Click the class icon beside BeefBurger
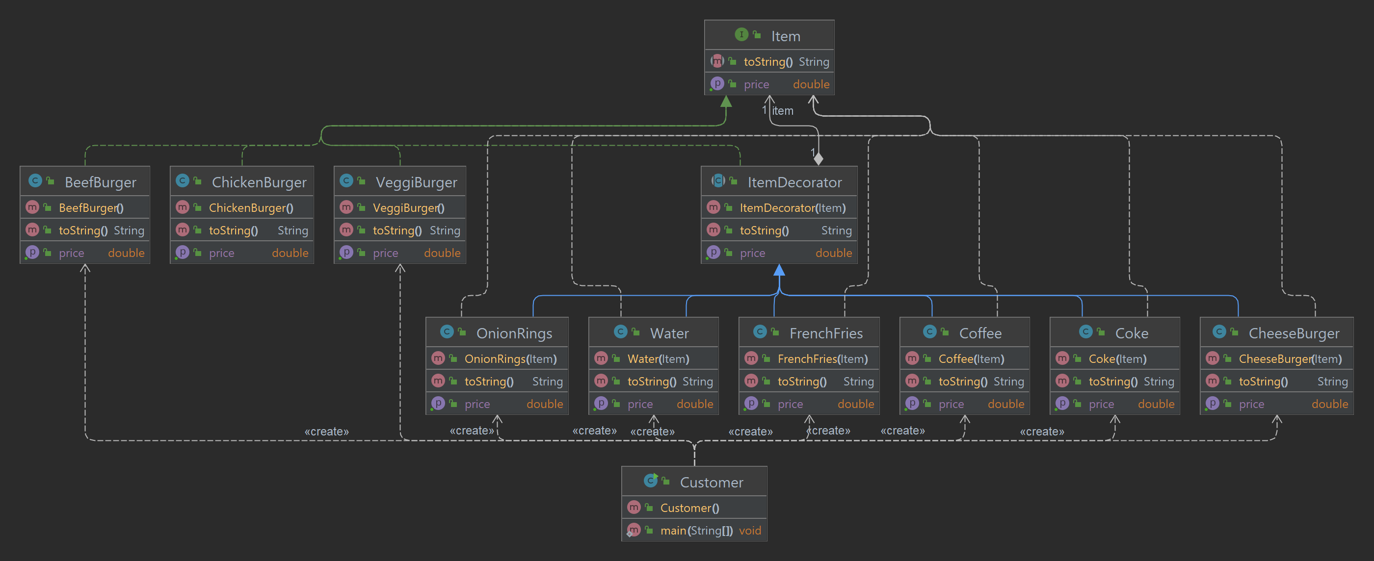Image resolution: width=1374 pixels, height=561 pixels. (35, 181)
